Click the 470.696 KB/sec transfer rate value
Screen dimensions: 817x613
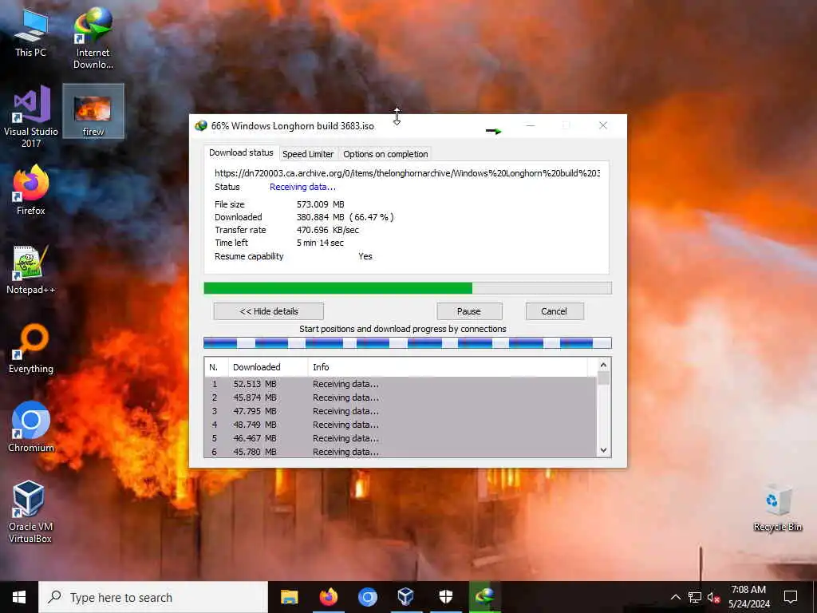pyautogui.click(x=328, y=230)
